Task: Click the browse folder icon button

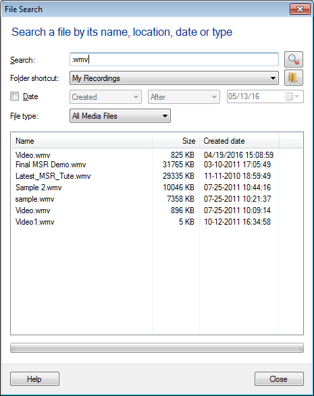Action: coord(294,78)
